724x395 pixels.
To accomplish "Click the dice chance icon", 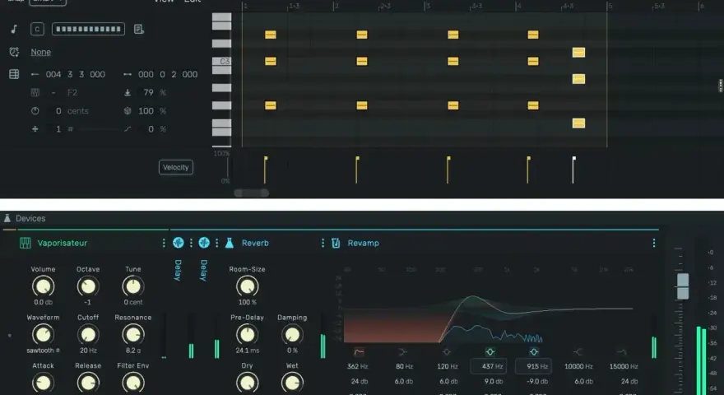I will (128, 111).
